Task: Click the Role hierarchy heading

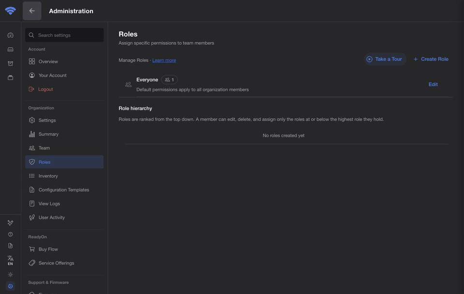Action: coord(135,108)
